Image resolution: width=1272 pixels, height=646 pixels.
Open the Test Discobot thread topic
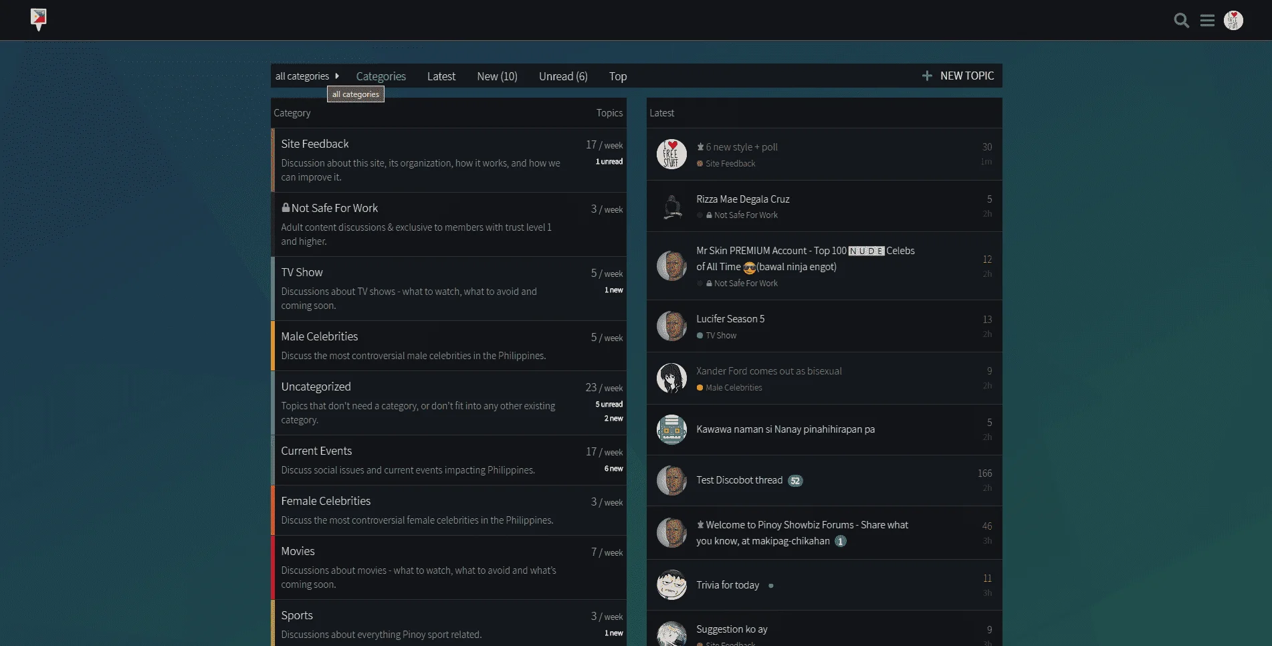tap(739, 480)
